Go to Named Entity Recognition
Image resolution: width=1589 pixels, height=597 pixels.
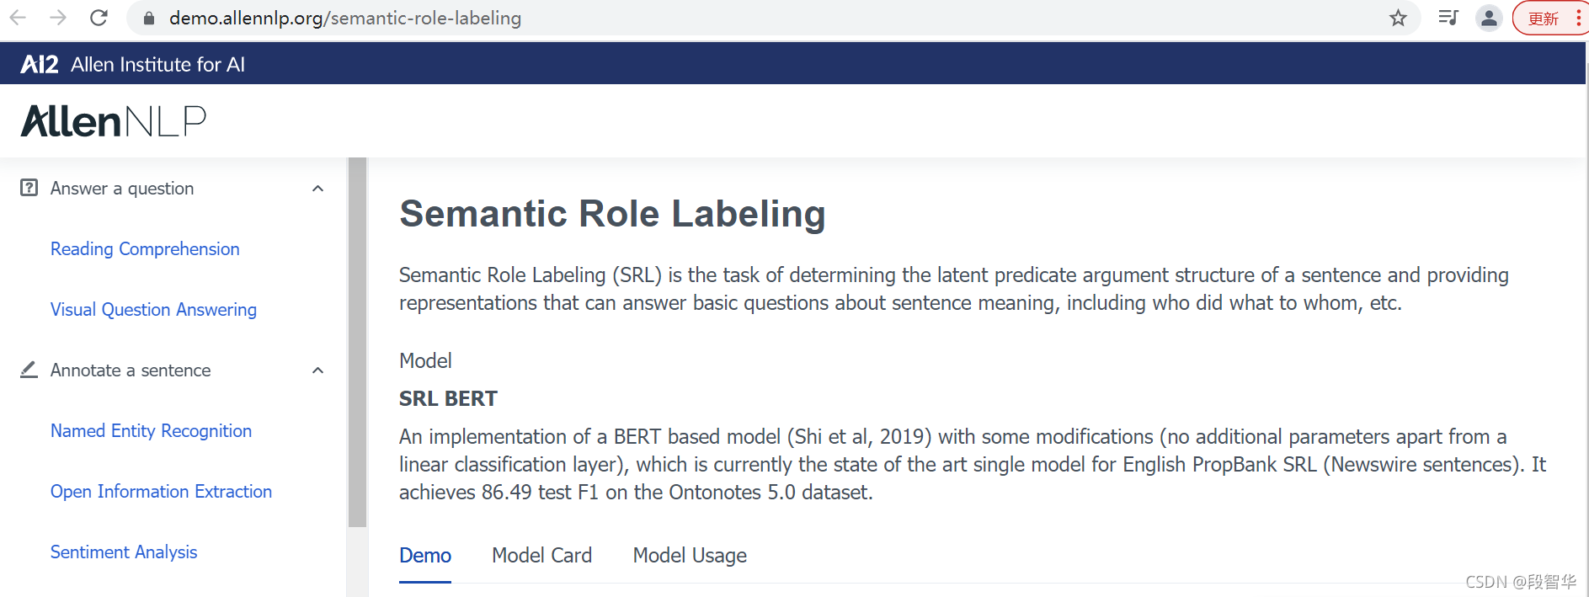[x=151, y=431]
